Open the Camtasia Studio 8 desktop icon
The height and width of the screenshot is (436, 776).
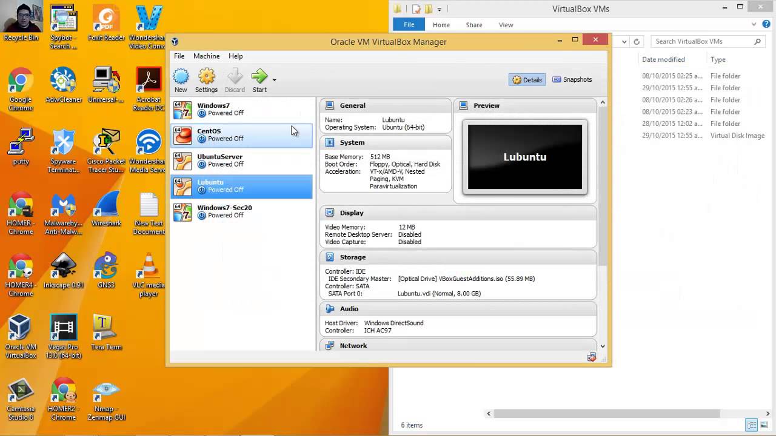(x=21, y=399)
